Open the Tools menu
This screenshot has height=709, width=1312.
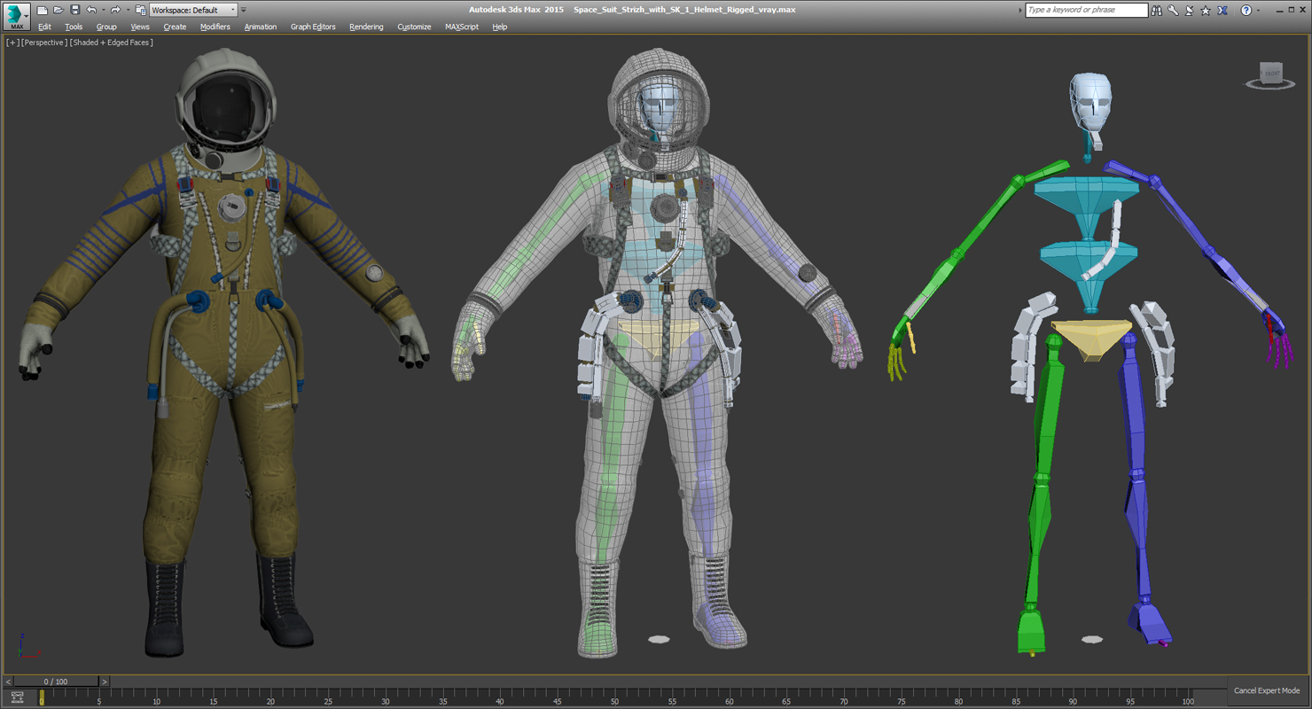(x=74, y=27)
